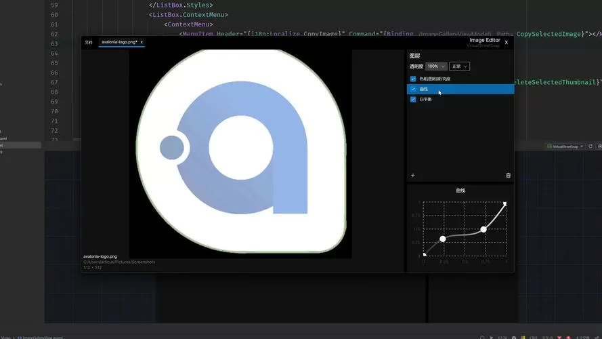The image size is (602, 339).
Task: Open the 正常 blend mode dropdown
Action: point(460,66)
